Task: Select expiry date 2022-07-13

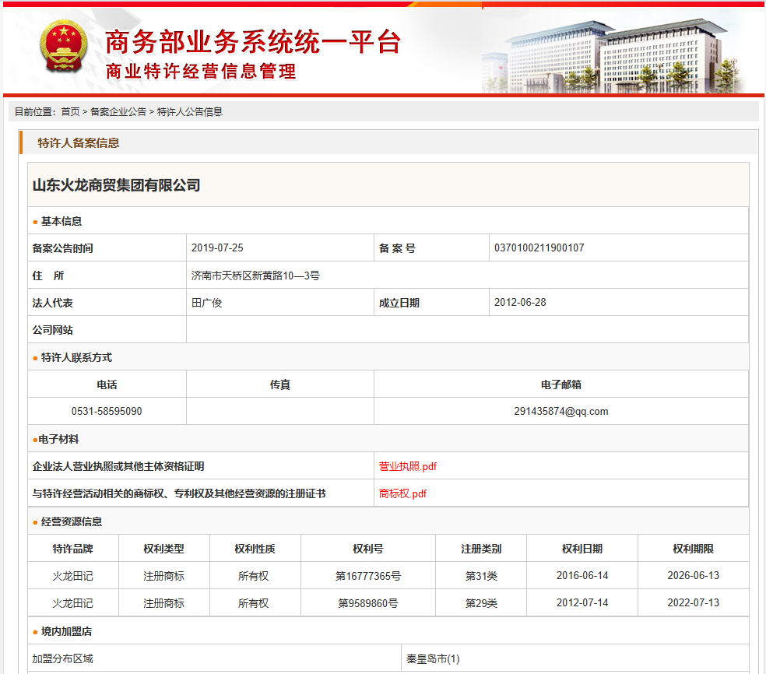Action: [693, 603]
